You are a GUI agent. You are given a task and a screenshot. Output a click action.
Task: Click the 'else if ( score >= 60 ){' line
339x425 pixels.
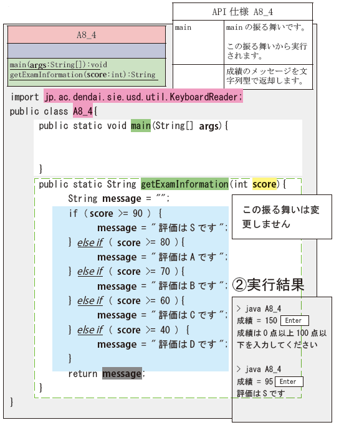point(127,300)
